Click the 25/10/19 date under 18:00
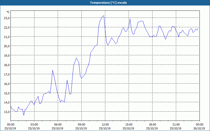 tap(152, 128)
